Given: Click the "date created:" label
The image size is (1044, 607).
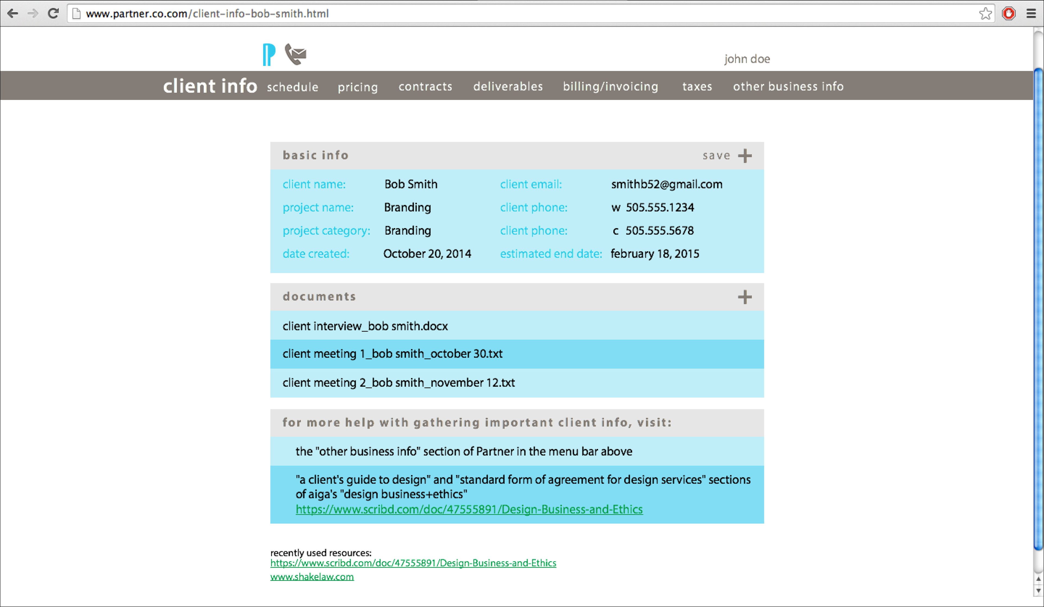Looking at the screenshot, I should click(x=316, y=254).
